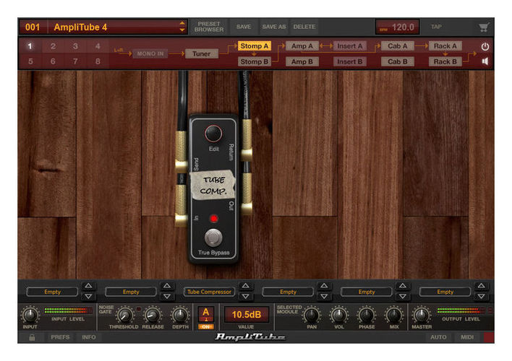This screenshot has height=361, width=512.
Task: Toggle the Mono In input mode
Action: tap(150, 54)
